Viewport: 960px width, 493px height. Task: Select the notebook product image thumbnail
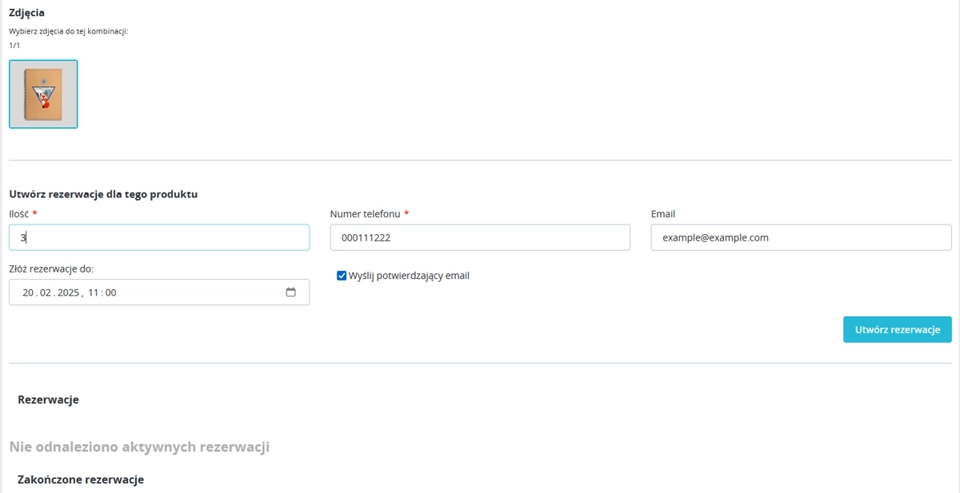pos(43,94)
